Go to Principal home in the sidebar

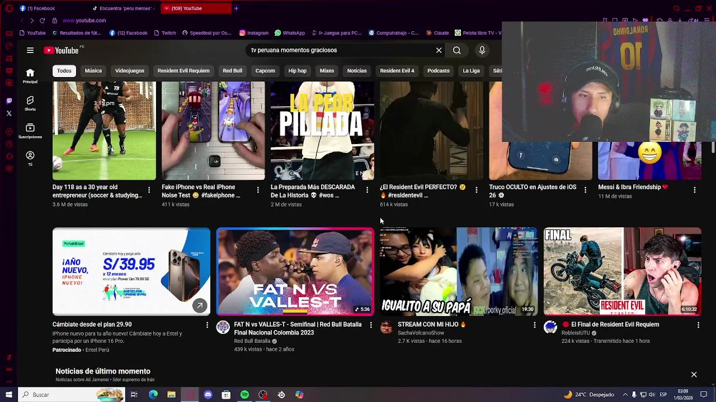(x=30, y=76)
